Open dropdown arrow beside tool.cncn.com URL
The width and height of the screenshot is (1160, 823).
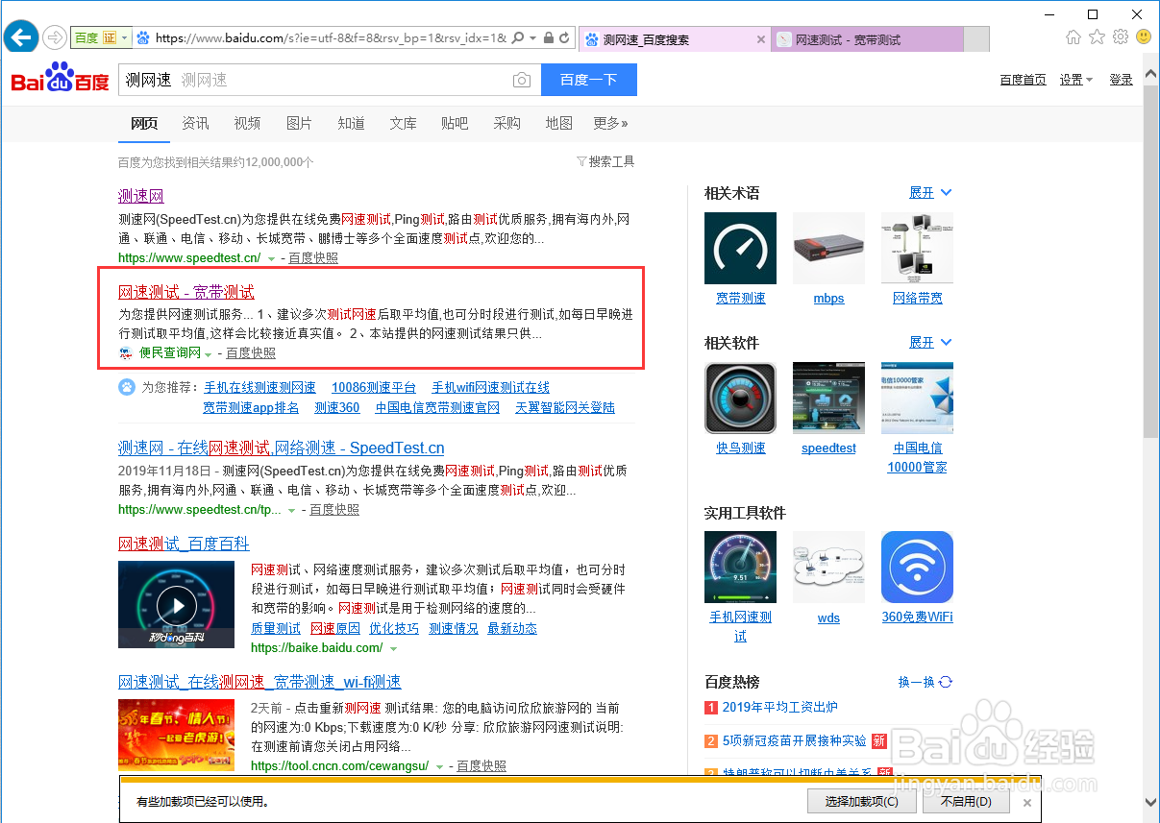click(x=439, y=766)
